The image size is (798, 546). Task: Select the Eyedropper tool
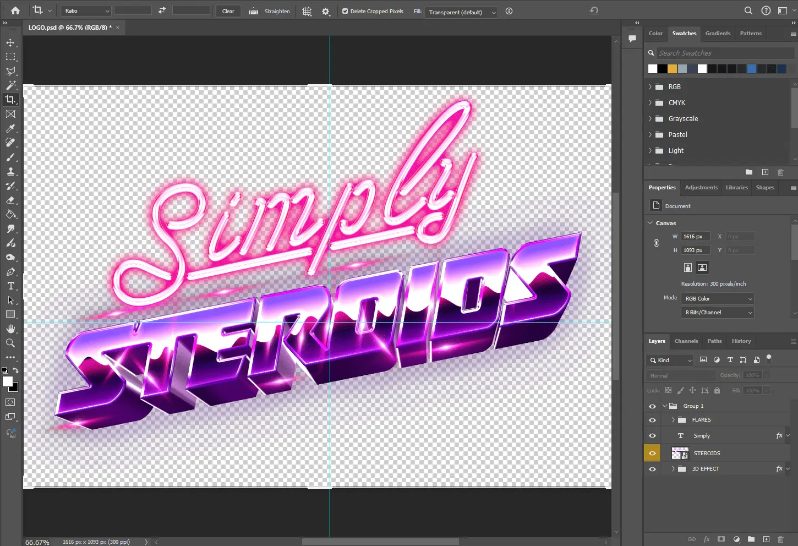point(10,128)
